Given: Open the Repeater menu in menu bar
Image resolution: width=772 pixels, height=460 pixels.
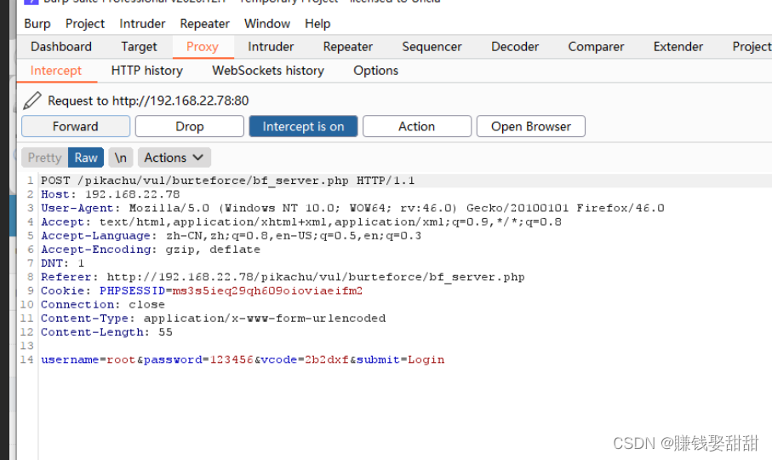Looking at the screenshot, I should point(205,24).
